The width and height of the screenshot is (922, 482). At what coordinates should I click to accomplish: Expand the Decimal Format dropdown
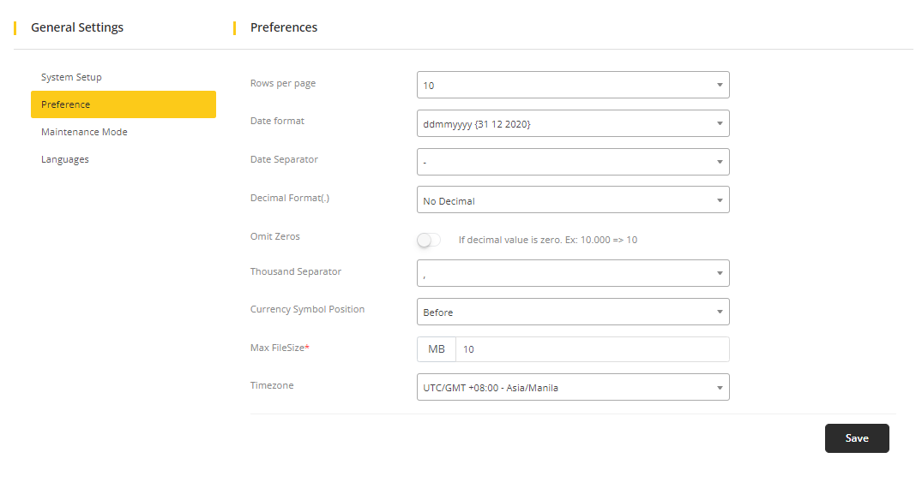pyautogui.click(x=572, y=200)
